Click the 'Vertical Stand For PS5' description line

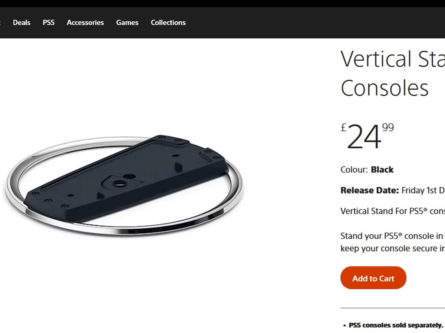(x=393, y=211)
